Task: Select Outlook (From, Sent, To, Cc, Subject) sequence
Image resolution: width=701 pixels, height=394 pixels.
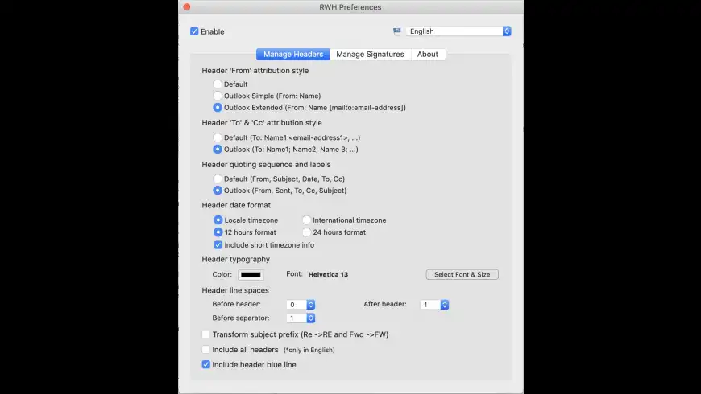Action: click(218, 190)
